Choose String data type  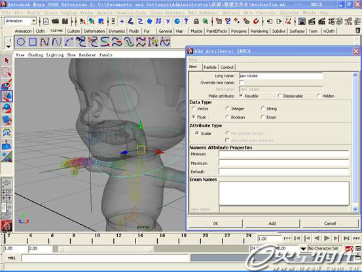pyautogui.click(x=262, y=108)
